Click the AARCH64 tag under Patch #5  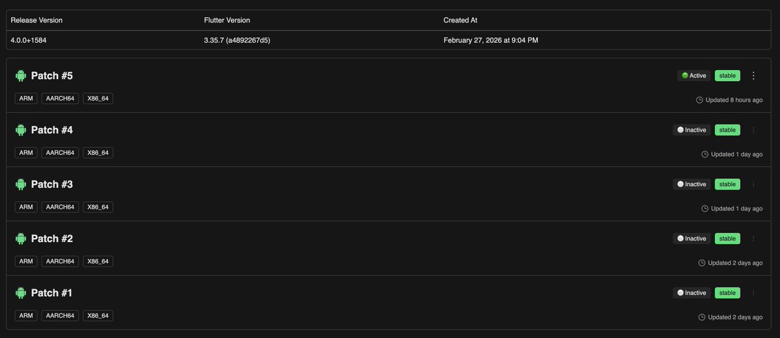[60, 99]
